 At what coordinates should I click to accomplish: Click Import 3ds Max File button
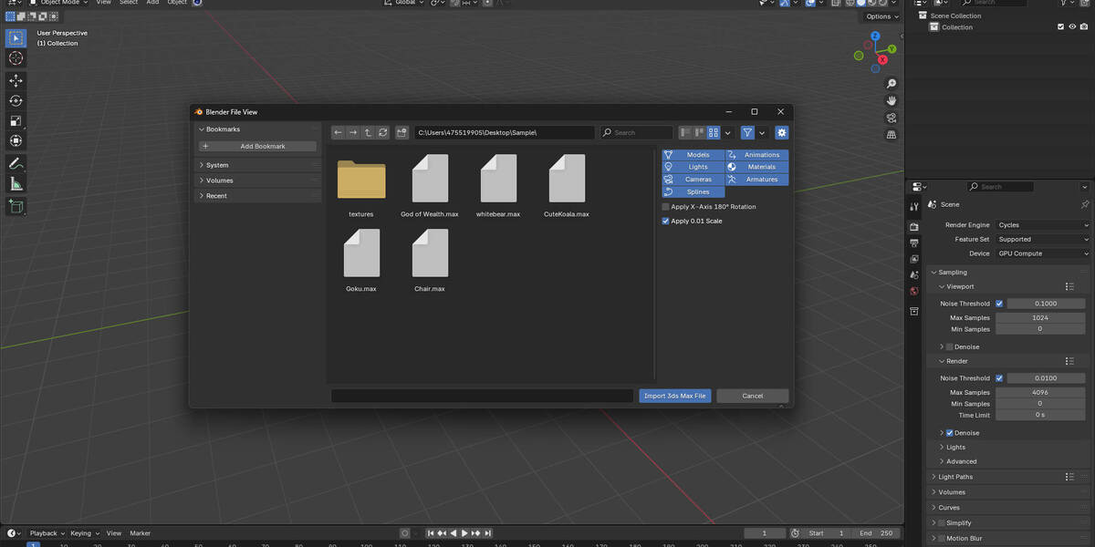tap(675, 396)
